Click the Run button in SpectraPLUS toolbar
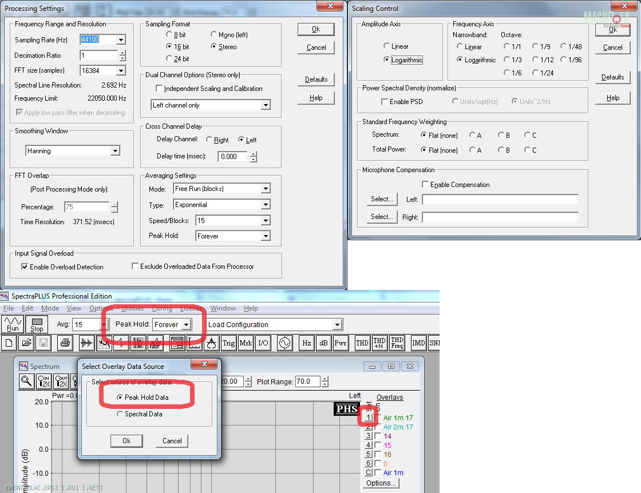This screenshot has height=493, width=641. click(x=13, y=324)
